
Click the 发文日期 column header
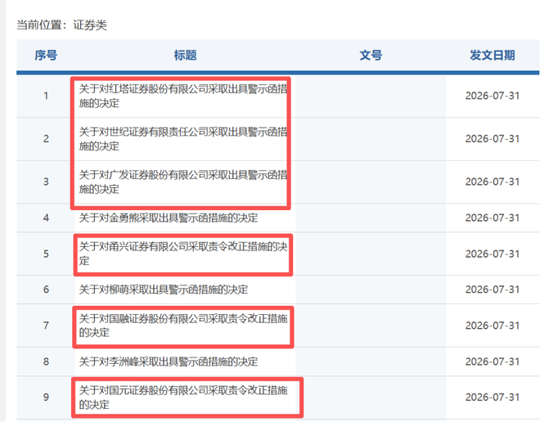[492, 56]
